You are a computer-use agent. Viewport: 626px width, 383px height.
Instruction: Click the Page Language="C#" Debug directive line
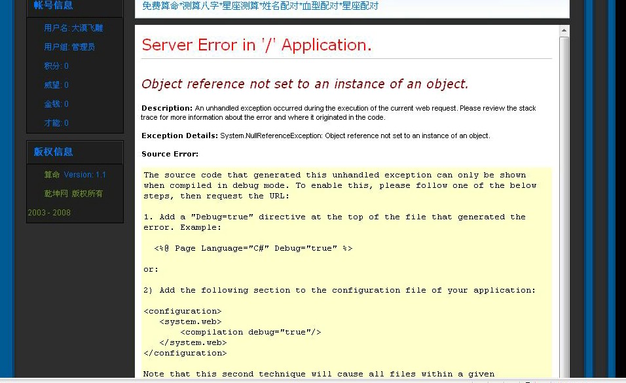tap(253, 248)
